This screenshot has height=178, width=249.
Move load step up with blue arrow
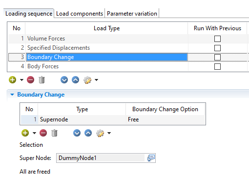[x=76, y=80]
